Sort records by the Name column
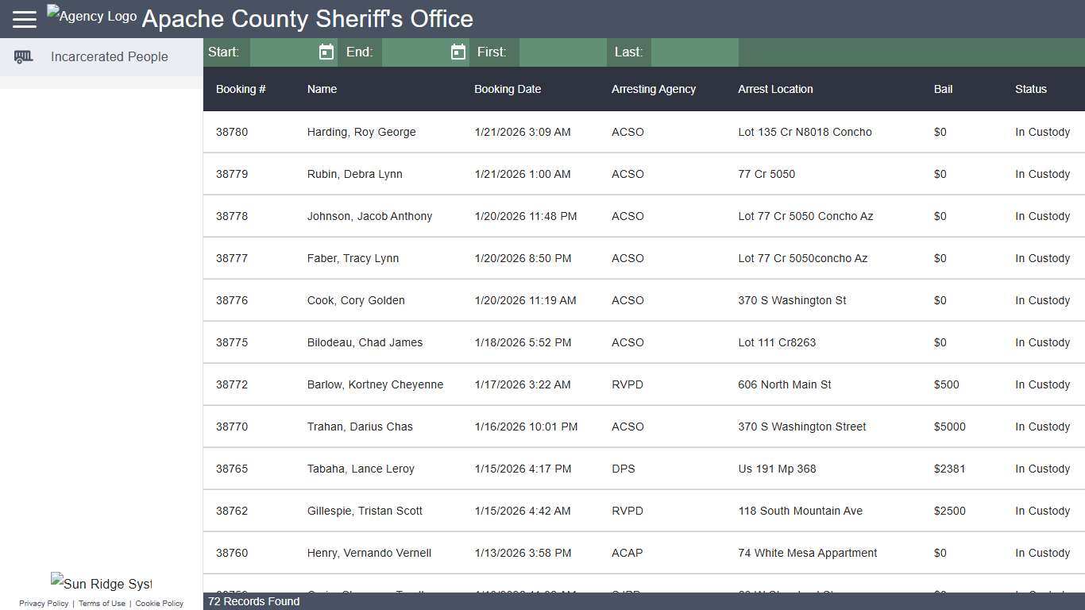Image resolution: width=1085 pixels, height=610 pixels. (322, 89)
